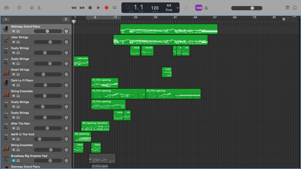Toggle the metronome click
301x169 pixels.
(x=206, y=8)
